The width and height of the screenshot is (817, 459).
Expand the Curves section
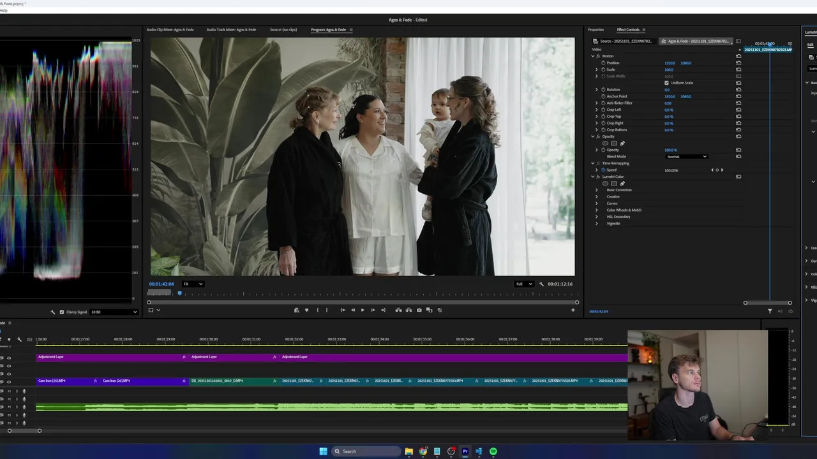[x=597, y=203]
